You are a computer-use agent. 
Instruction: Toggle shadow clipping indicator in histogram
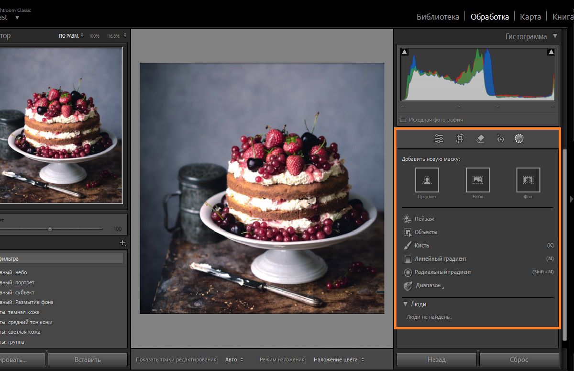pos(404,52)
